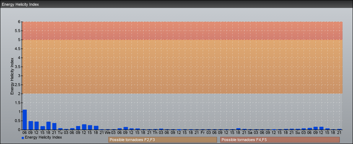
Task: Toggle the Energy Helicity Index legend label
Action: [43, 137]
